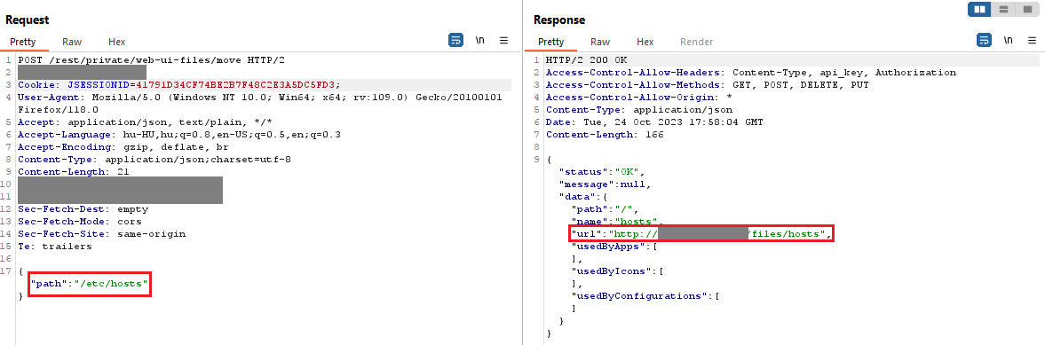Click Content-Length: 21 header line
This screenshot has height=345, width=1045.
pos(74,172)
